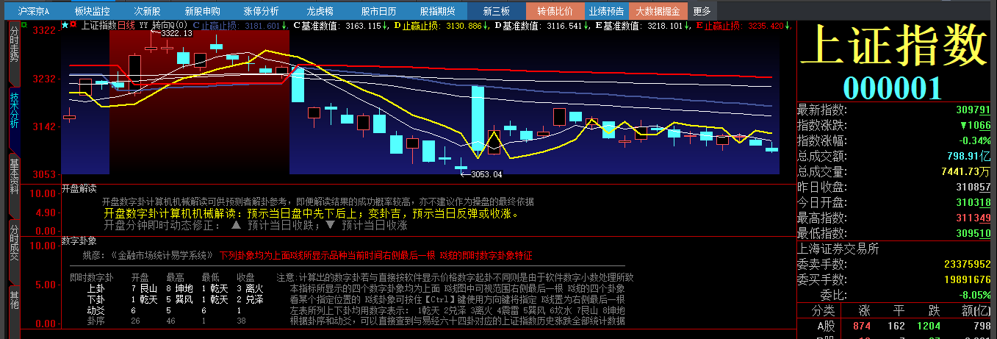Click E止赢止损 value 3235.420

[766, 26]
